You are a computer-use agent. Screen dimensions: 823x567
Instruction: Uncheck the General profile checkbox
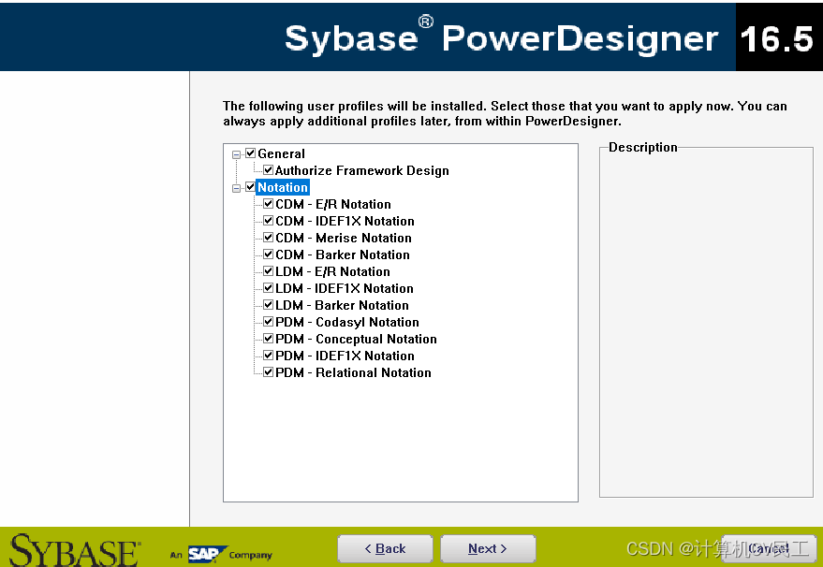pos(250,153)
